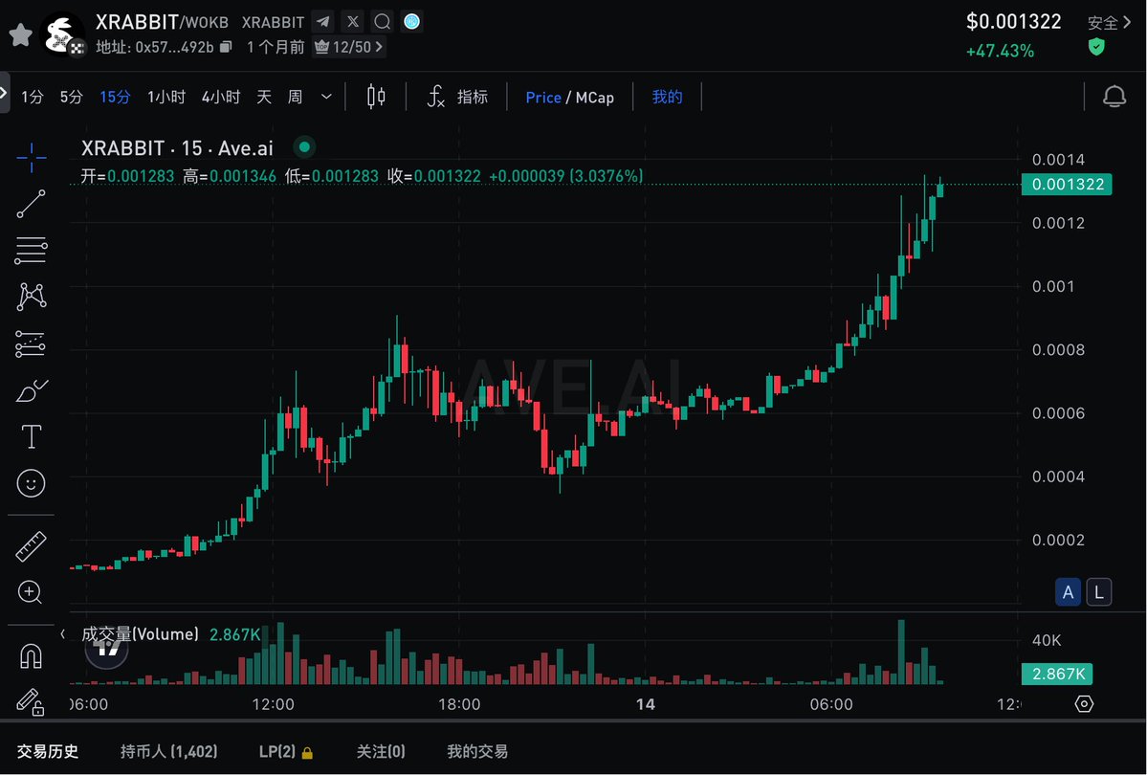The height and width of the screenshot is (775, 1147).
Task: Switch chart to Price mode
Action: point(542,98)
